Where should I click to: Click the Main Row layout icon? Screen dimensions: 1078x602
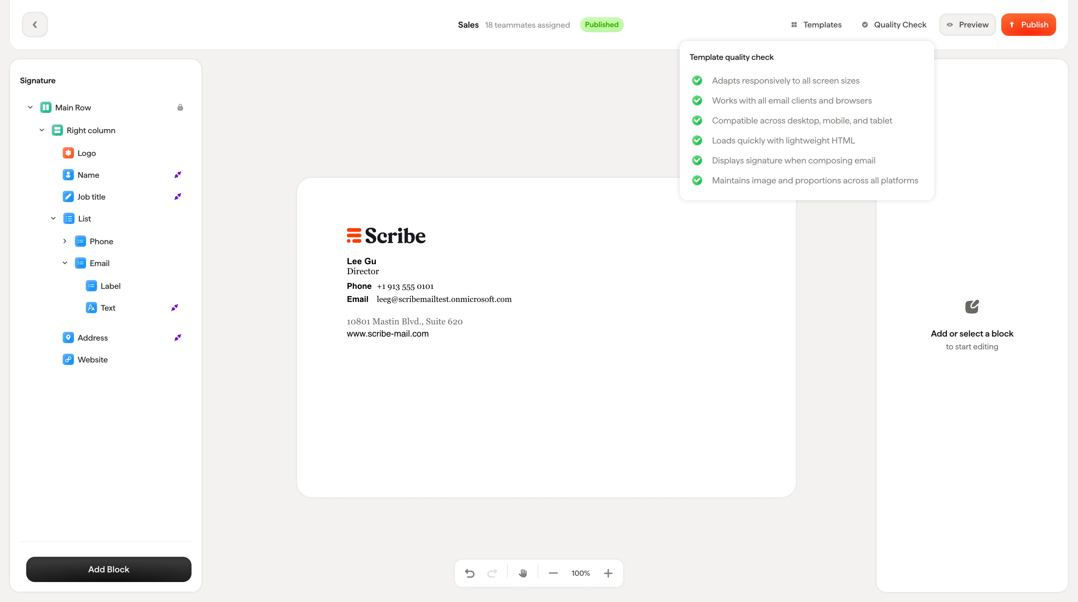[46, 108]
